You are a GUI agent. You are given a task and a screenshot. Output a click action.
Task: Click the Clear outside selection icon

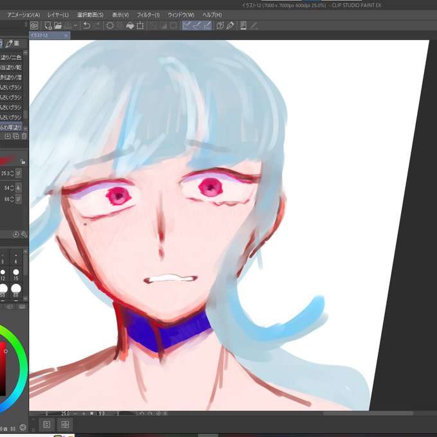click(120, 26)
